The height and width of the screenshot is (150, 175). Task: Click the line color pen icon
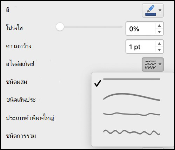[x=151, y=9]
